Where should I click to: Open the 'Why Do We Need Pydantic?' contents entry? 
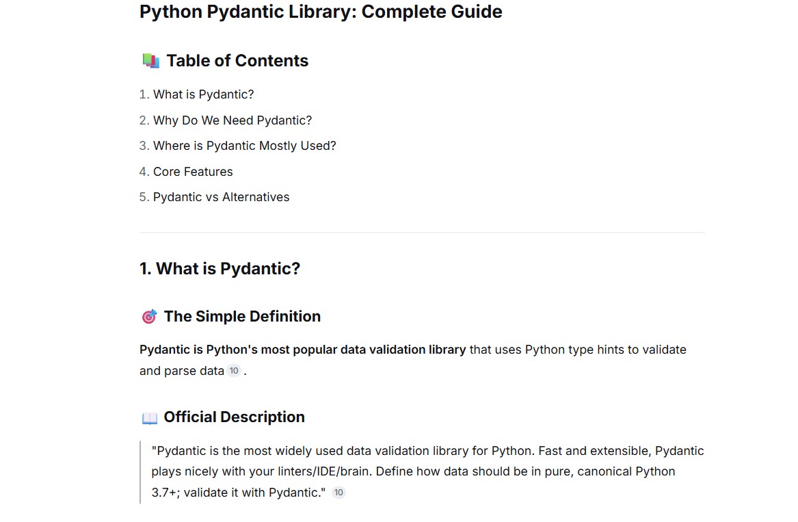pos(232,120)
